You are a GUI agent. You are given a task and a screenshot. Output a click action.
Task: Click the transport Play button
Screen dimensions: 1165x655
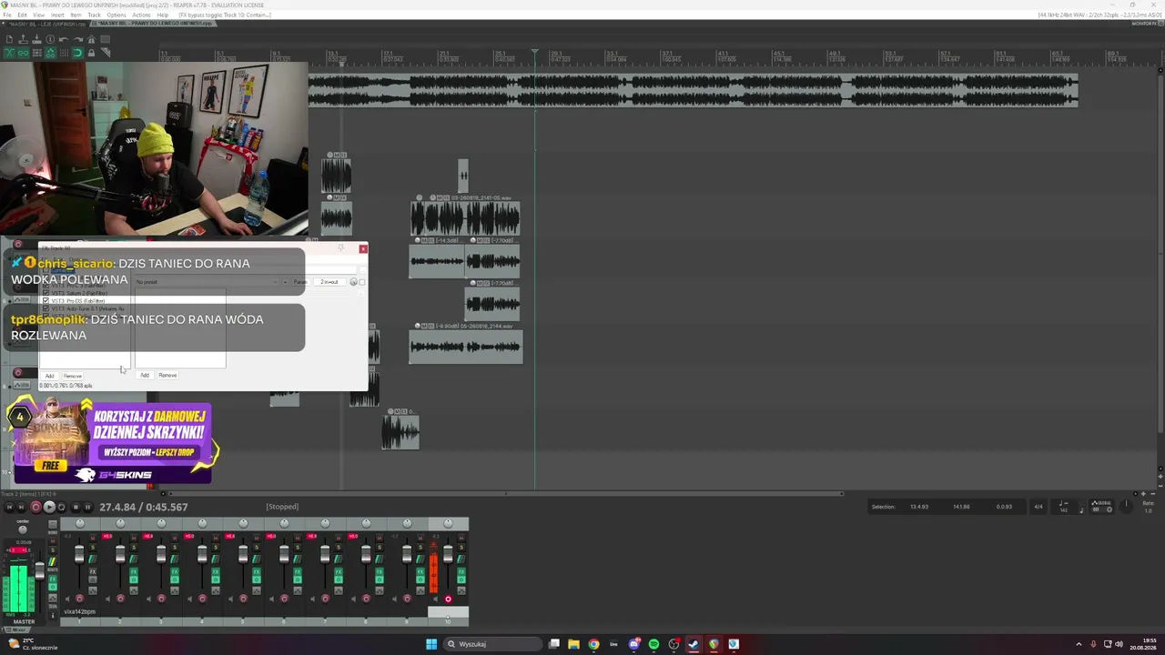pyautogui.click(x=49, y=507)
